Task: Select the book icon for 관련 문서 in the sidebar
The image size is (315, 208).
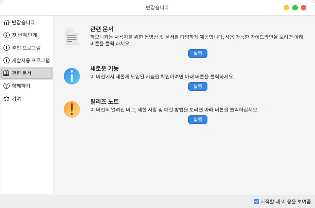Action: pos(7,73)
